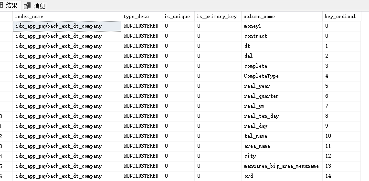Select the CompleteType cell
Screen dimensions: 369x181
[x=282, y=76]
